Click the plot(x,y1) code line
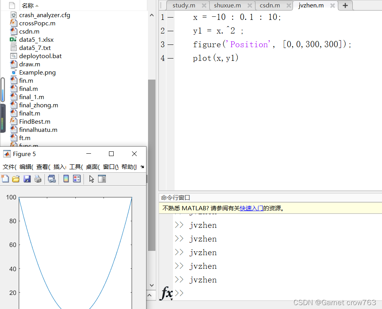 [216, 58]
